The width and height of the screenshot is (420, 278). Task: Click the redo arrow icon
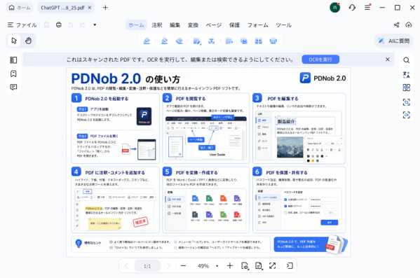pos(83,25)
